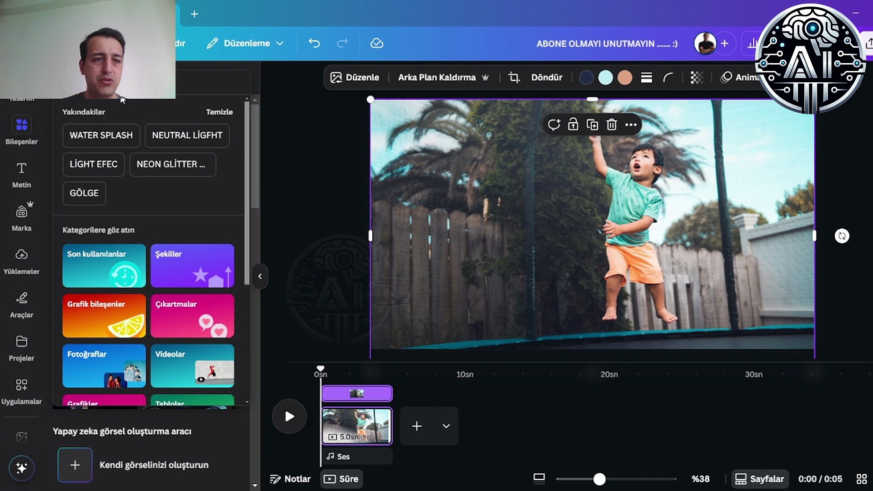Switch to the Düzenle tab
Screen dimensions: 873x491
(x=356, y=77)
